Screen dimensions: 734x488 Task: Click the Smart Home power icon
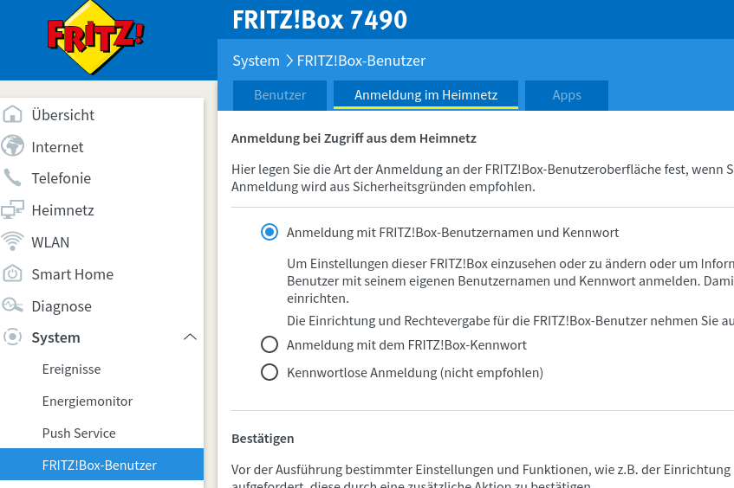tap(12, 273)
